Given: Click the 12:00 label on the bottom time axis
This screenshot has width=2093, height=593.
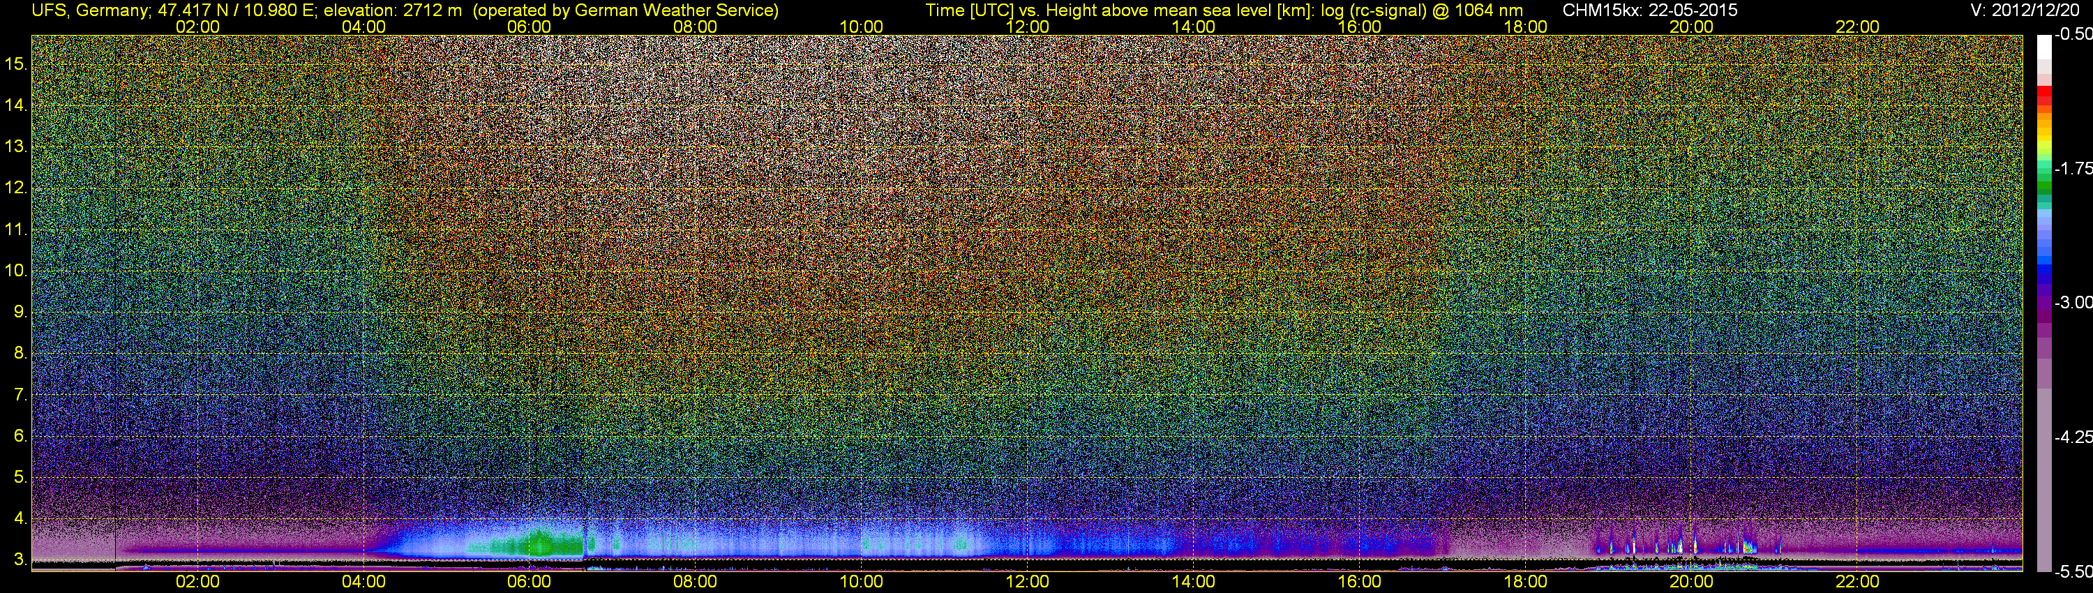Looking at the screenshot, I should (1027, 583).
